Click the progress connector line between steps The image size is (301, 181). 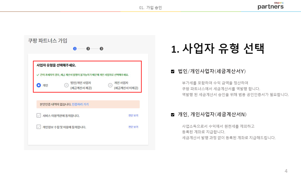[x=81, y=48]
